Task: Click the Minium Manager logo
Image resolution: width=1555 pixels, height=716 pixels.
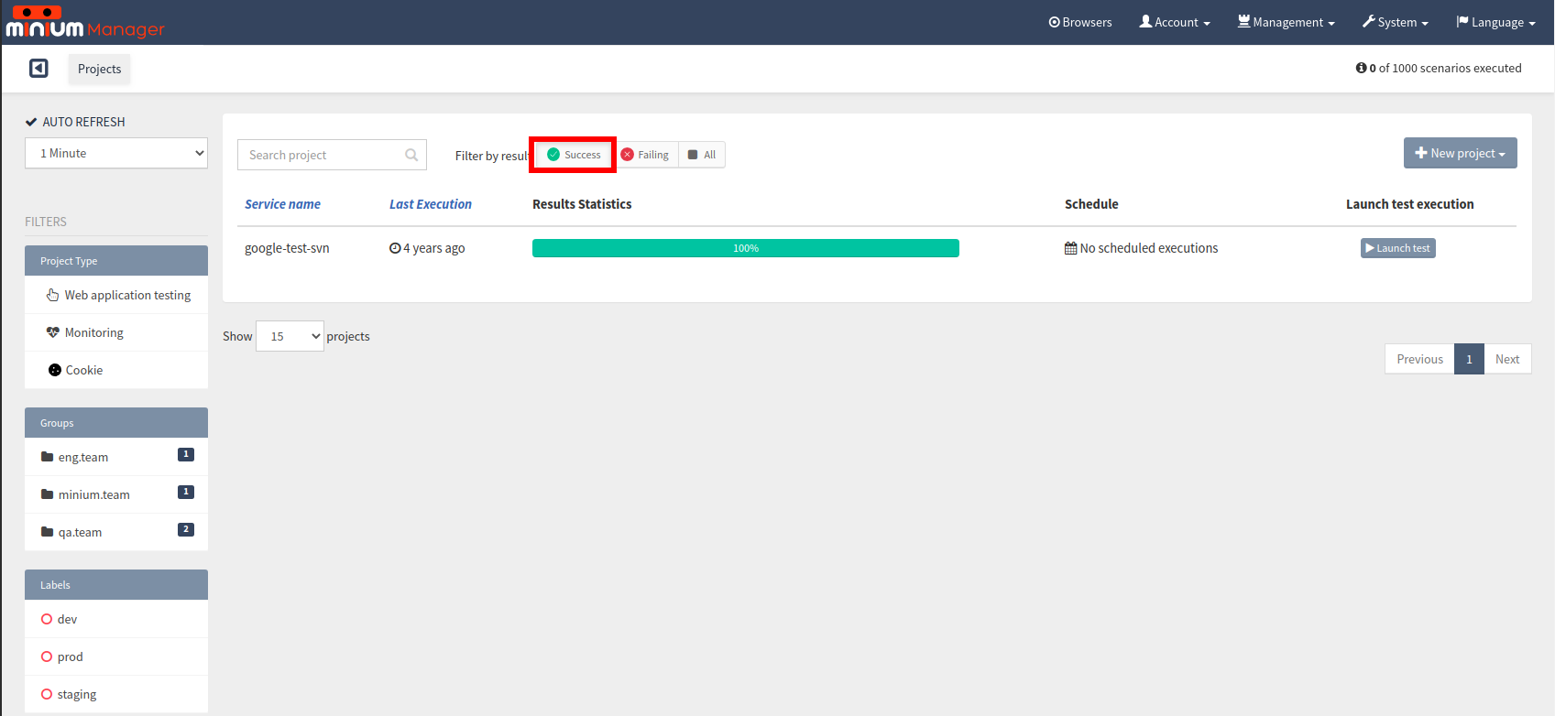Action: click(x=85, y=22)
